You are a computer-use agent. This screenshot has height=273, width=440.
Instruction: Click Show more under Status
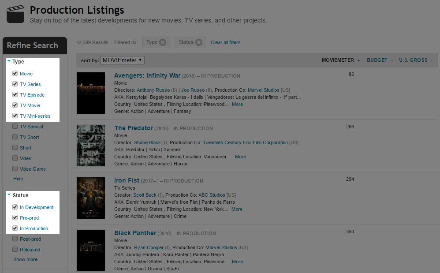(x=25, y=259)
